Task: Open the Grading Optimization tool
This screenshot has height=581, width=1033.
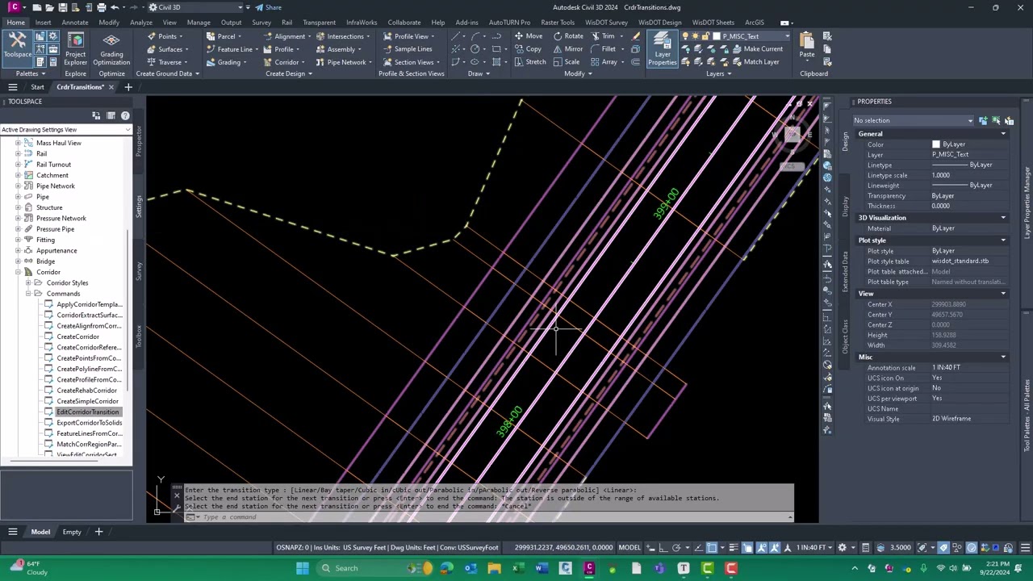Action: (111, 48)
